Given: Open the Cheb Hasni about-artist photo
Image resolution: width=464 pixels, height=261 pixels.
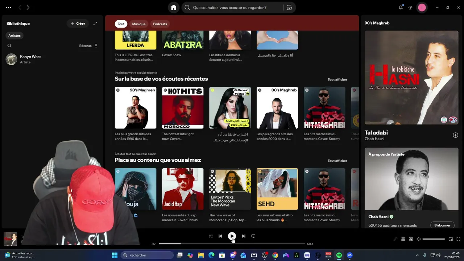Looking at the screenshot, I should (x=411, y=179).
